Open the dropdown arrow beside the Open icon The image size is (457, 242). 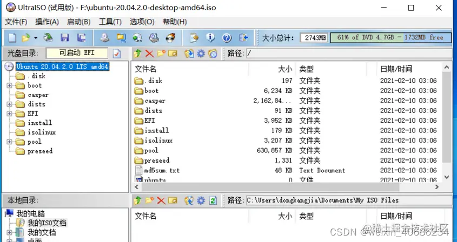click(x=36, y=38)
